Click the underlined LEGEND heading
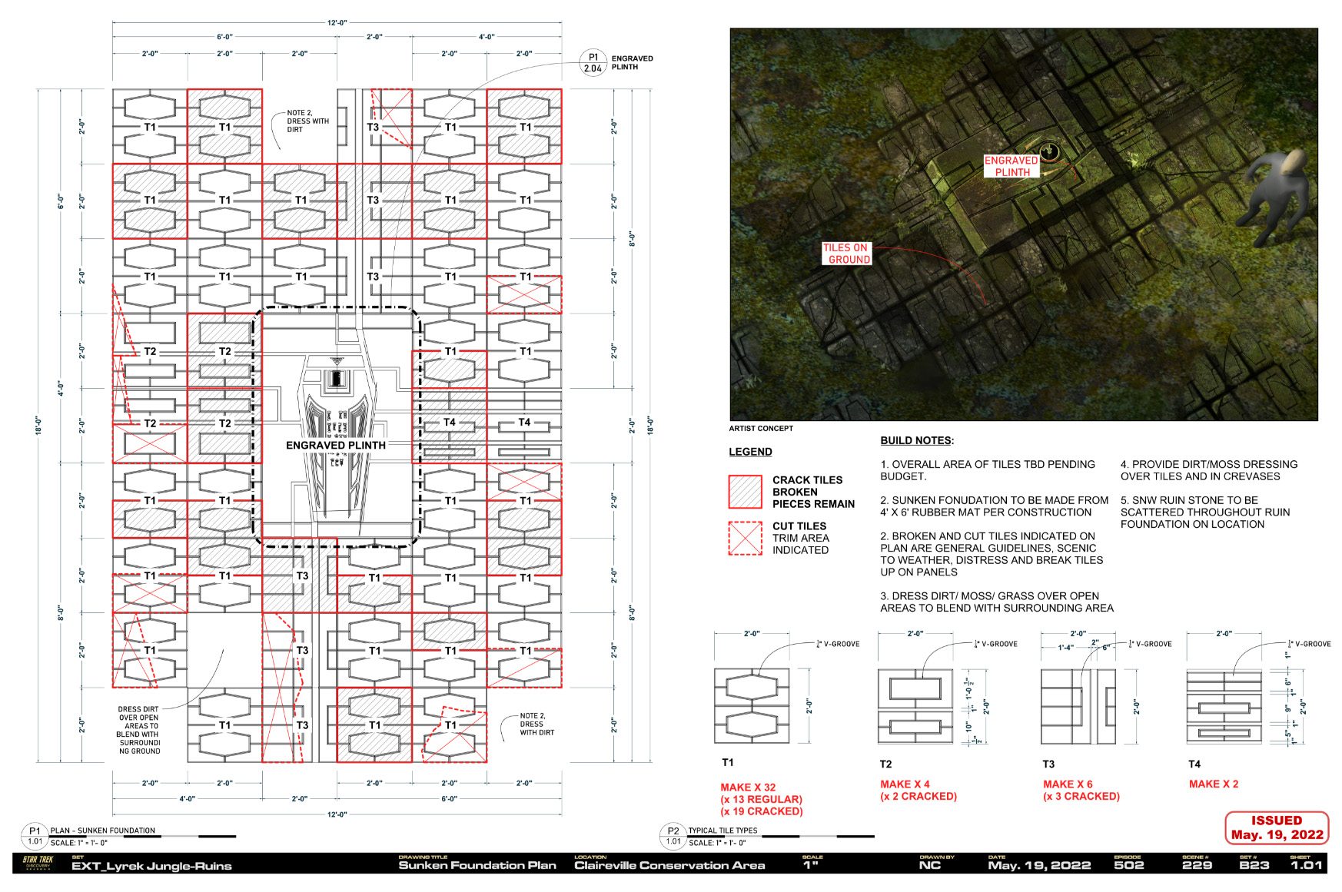1342x892 pixels. pos(750,452)
